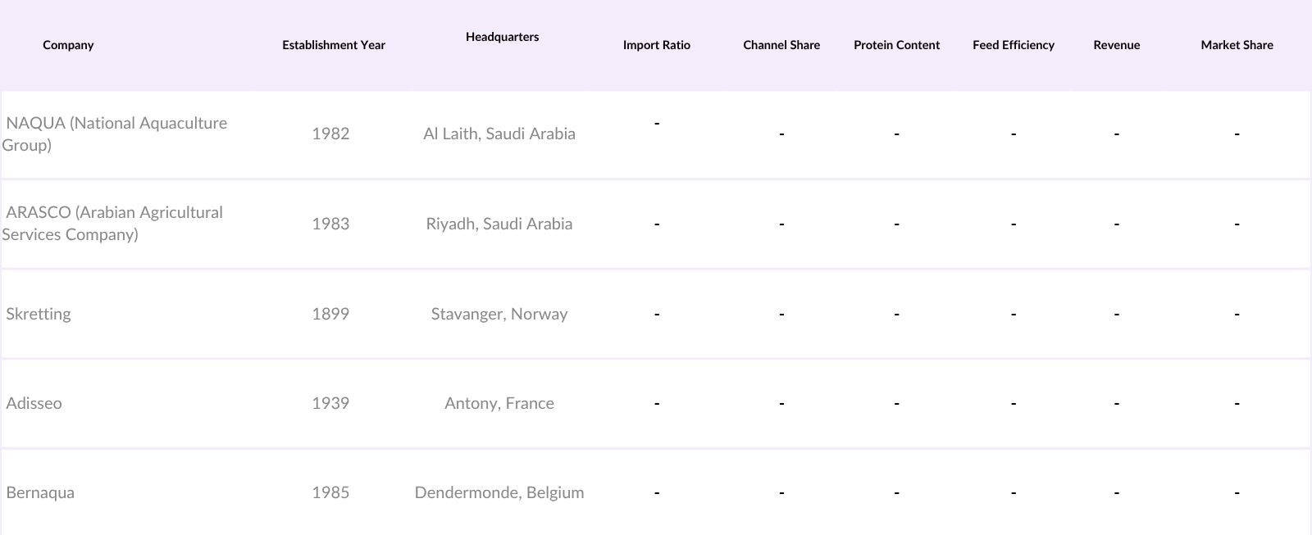Click the Revenue column header

(x=1116, y=45)
